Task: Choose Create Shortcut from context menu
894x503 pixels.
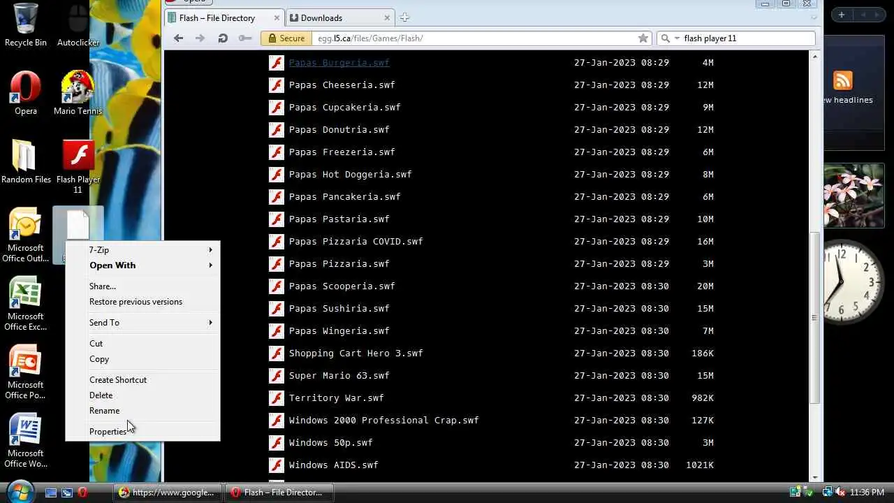Action: 142,379
